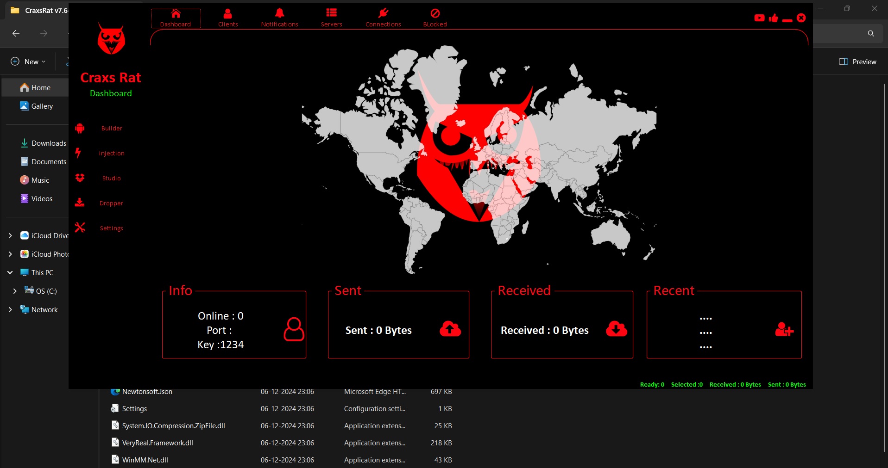888x468 pixels.
Task: Toggle the Preview pane in File Explorer
Action: [857, 62]
